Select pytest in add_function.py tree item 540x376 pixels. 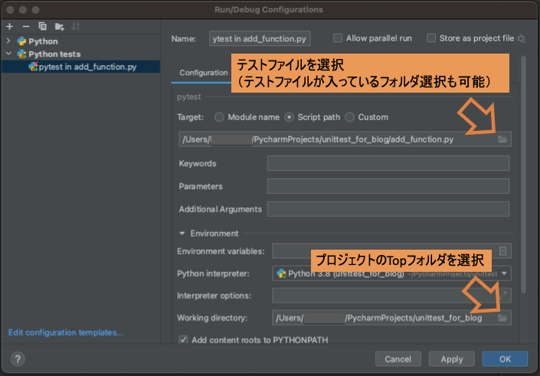(81, 67)
